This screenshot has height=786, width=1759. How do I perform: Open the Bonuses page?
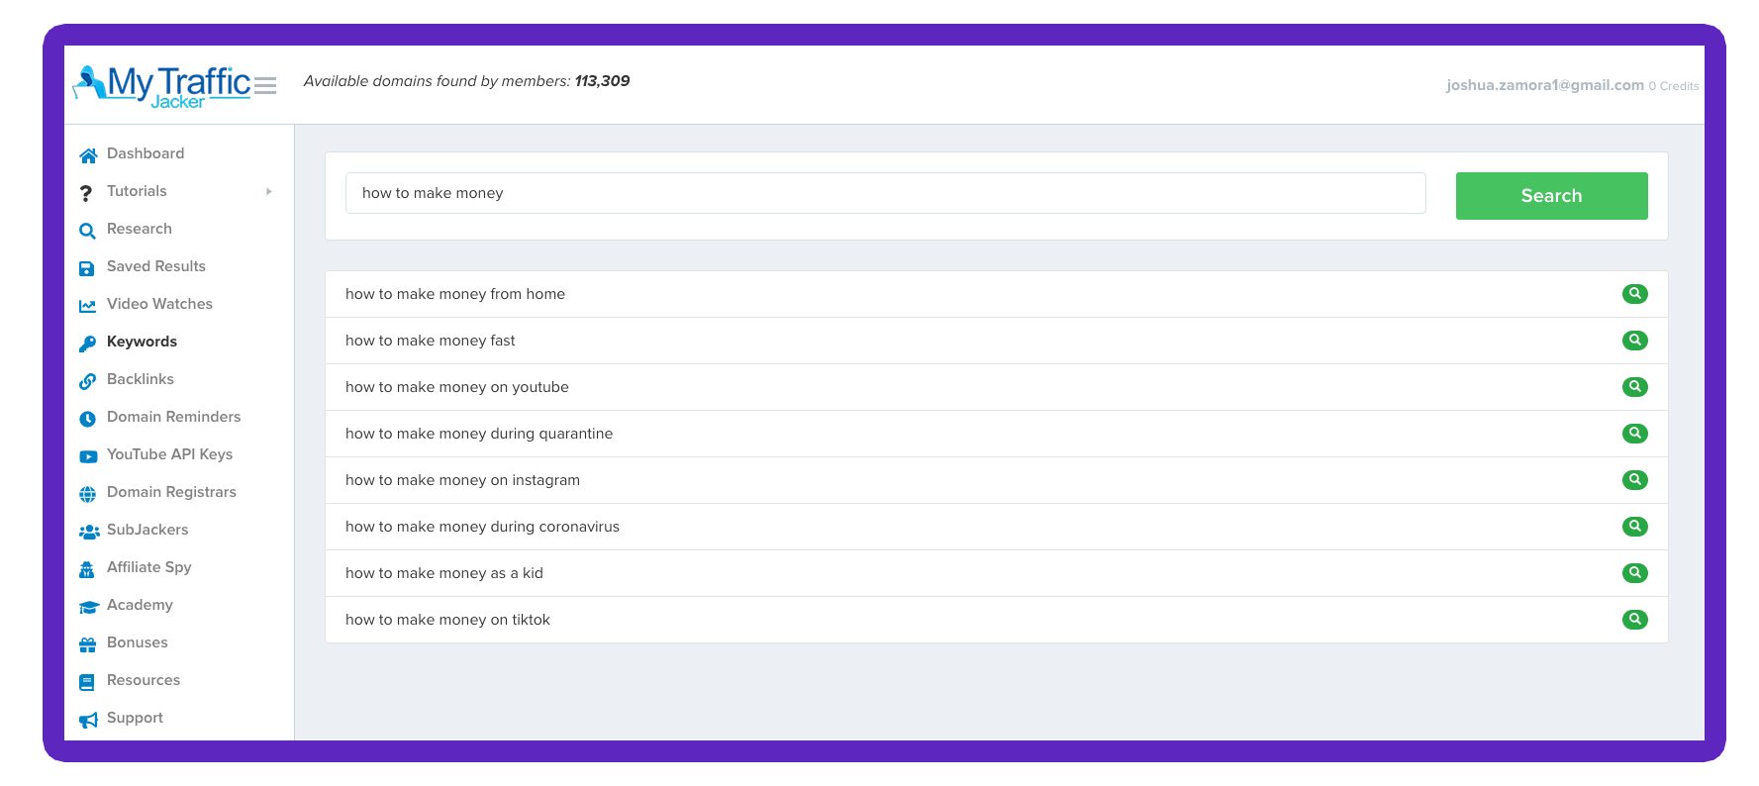[138, 642]
